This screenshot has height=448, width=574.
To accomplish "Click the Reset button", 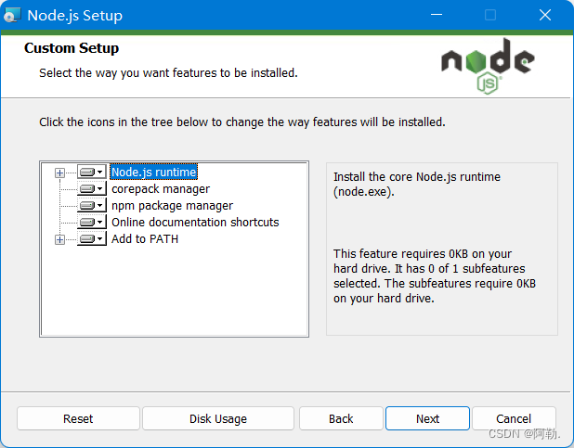I will tap(78, 418).
